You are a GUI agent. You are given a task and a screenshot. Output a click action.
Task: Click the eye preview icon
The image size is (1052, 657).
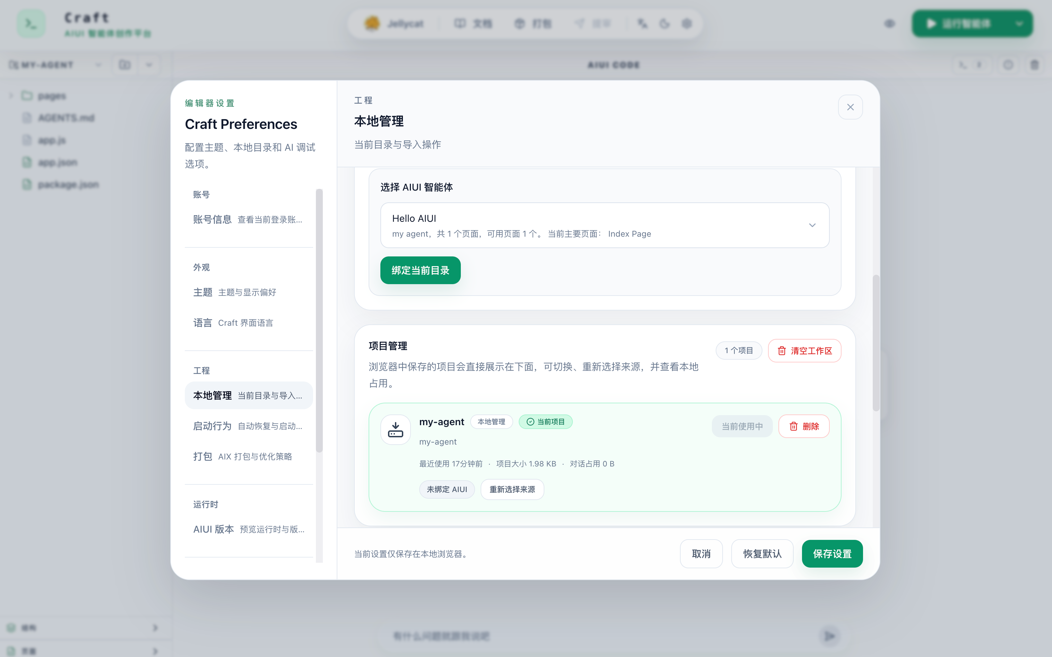(x=890, y=24)
